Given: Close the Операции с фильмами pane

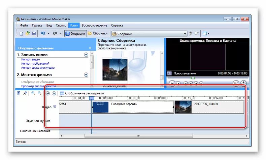Looking at the screenshot, I should 90,48.
